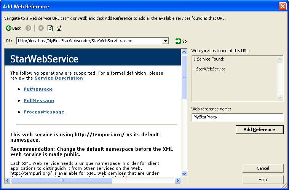Open the Service Description link
The width and height of the screenshot is (289, 190).
(59, 78)
